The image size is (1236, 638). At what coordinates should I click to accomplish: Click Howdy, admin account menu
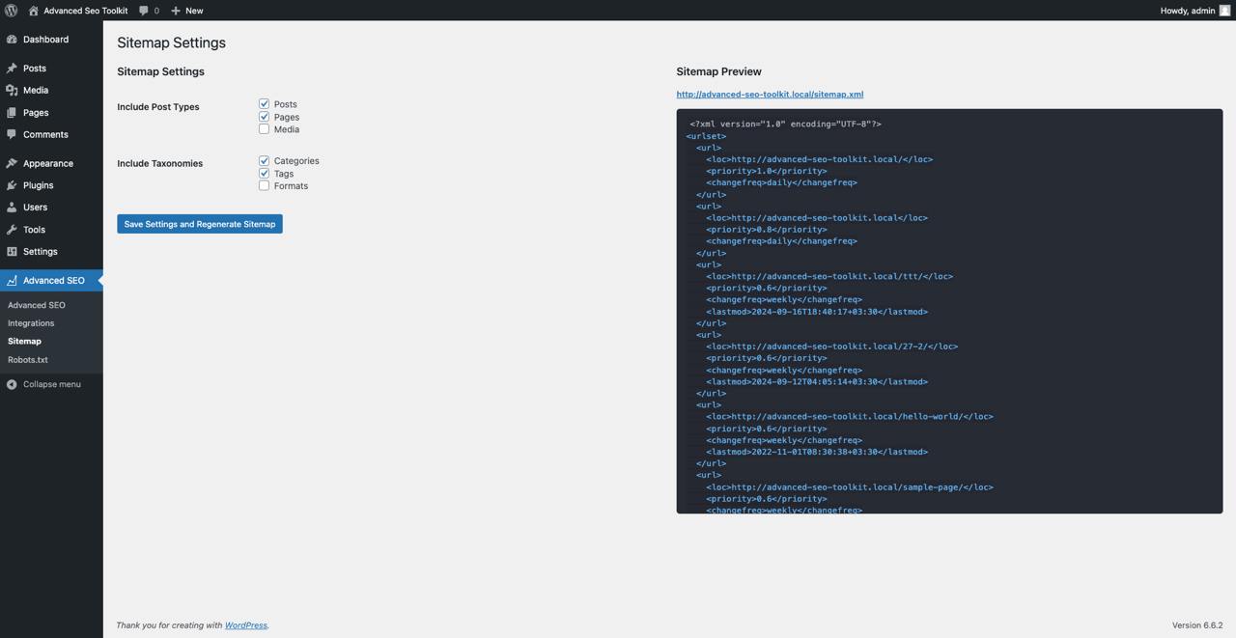[x=1195, y=11]
